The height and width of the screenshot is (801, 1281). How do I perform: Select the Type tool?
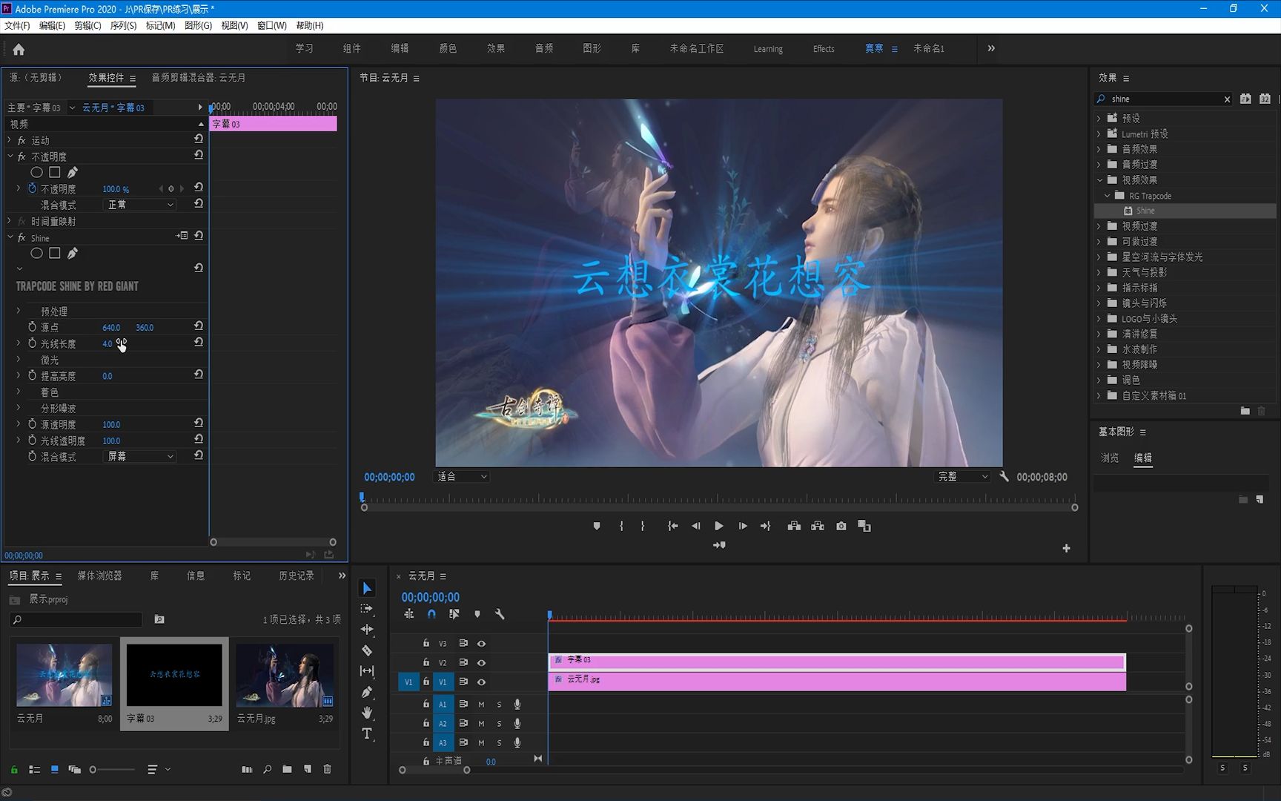coord(367,734)
